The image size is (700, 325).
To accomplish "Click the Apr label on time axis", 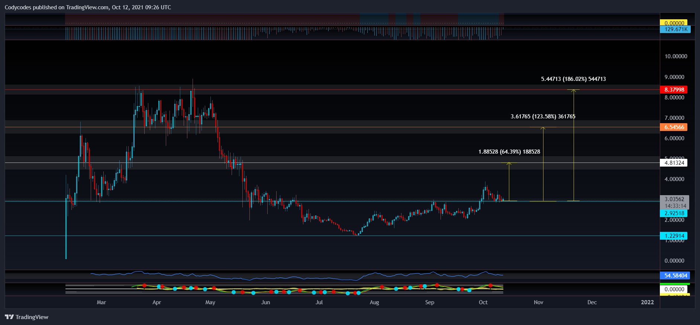I will click(x=157, y=302).
